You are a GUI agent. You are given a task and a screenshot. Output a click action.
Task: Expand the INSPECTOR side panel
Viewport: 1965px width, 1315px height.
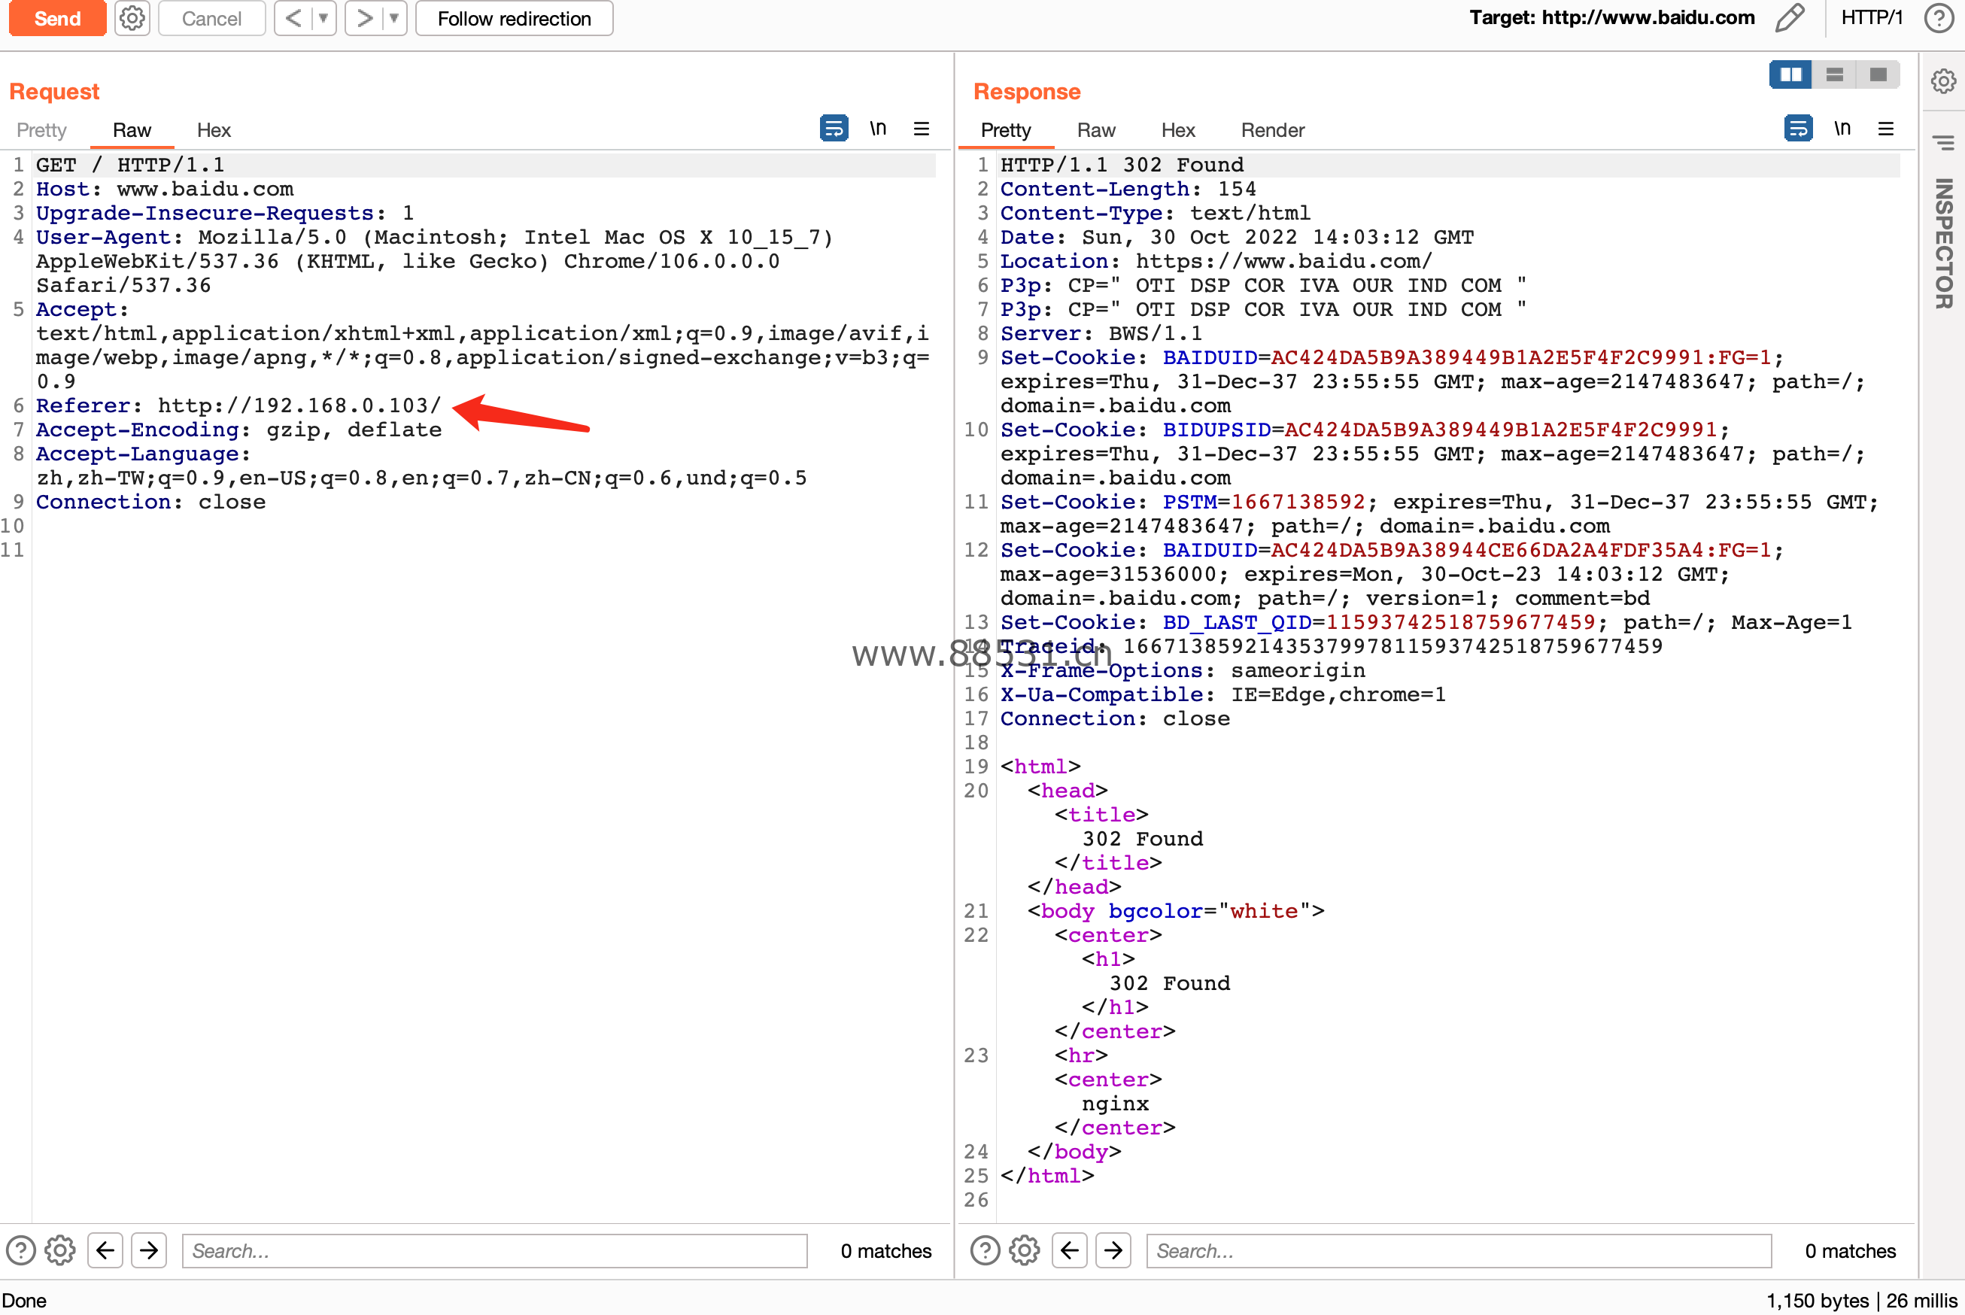(x=1943, y=243)
